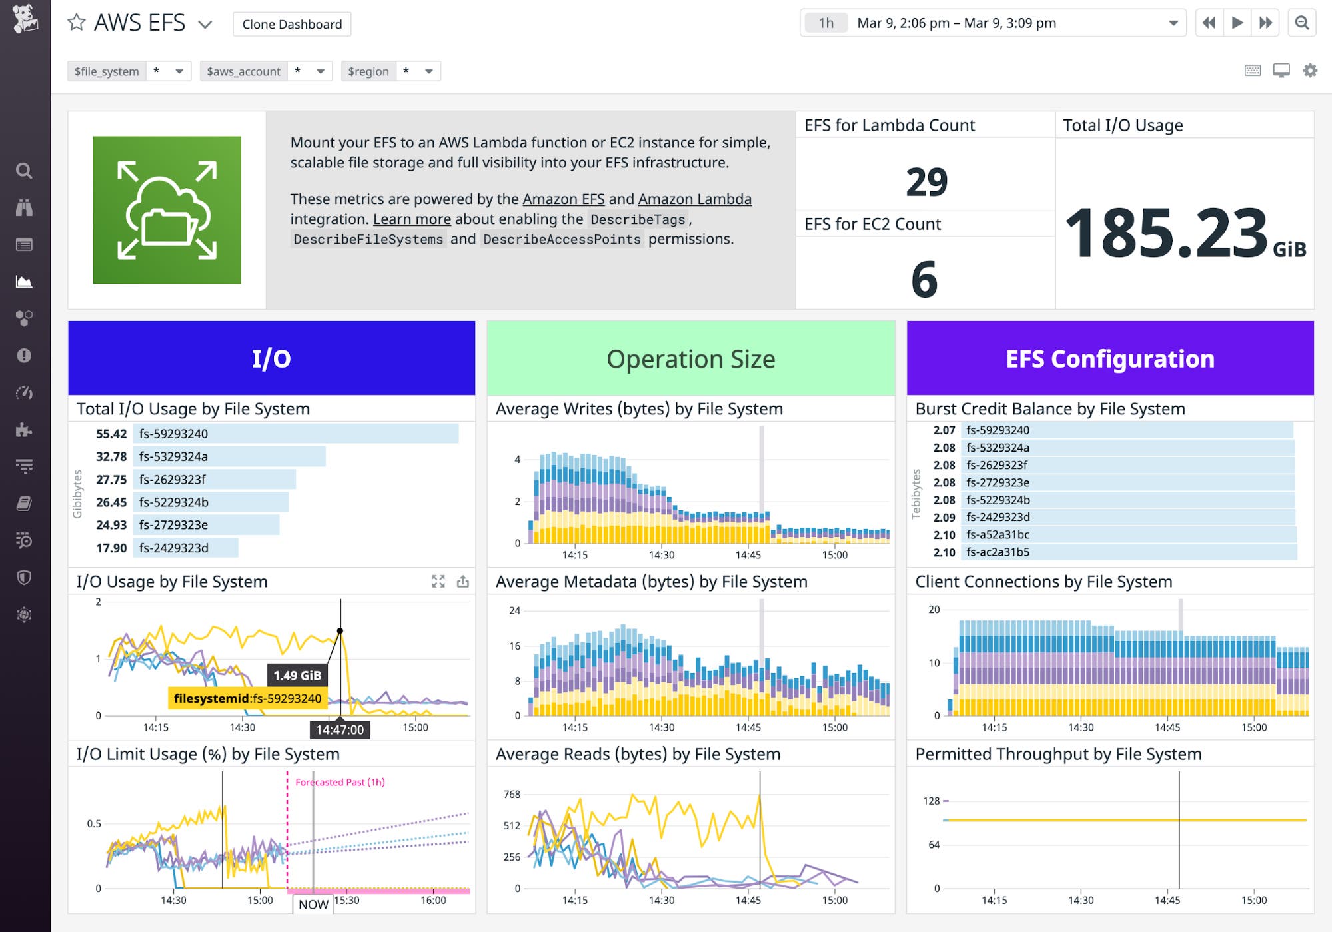Expand the AWS EFS dashboard title chevron

(x=205, y=25)
